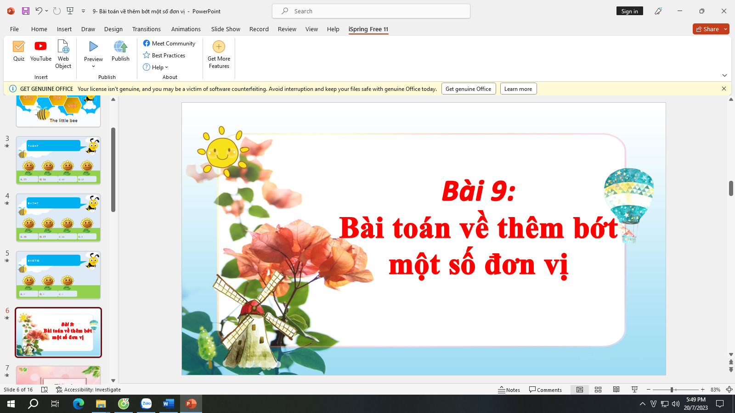Switch to Reading View
735x413 pixels.
pos(616,390)
